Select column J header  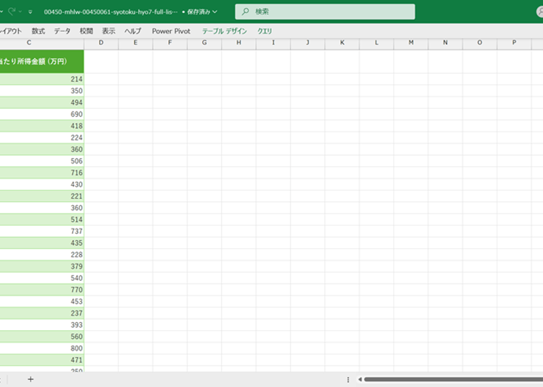click(307, 42)
